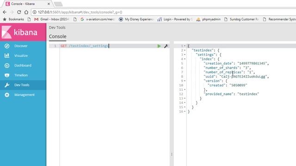Open Visualize bar chart icon
This screenshot has width=296, height=166.
click(x=7, y=55)
